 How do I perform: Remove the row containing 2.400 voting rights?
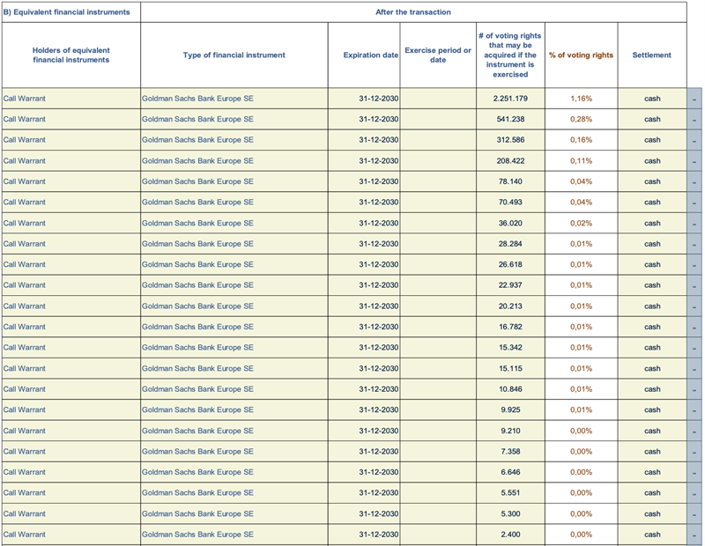pyautogui.click(x=694, y=535)
